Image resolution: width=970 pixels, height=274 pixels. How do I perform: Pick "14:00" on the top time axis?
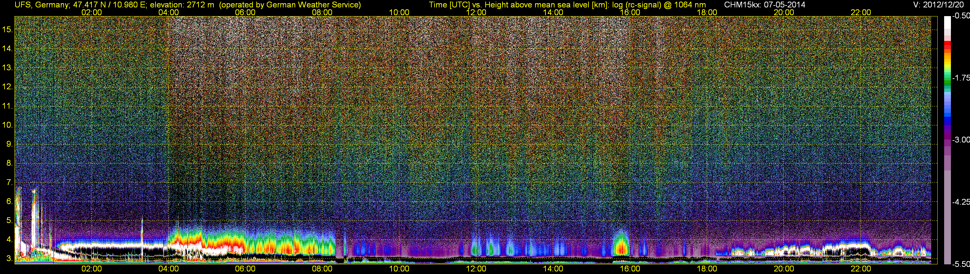coord(553,12)
